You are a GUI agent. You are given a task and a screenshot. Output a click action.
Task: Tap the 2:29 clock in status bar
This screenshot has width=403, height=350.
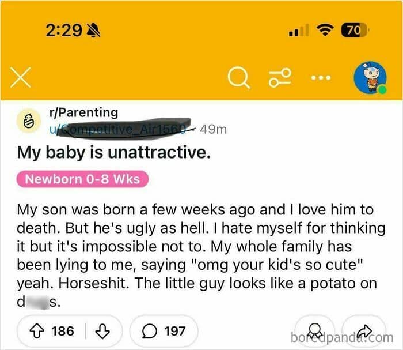[x=63, y=30]
